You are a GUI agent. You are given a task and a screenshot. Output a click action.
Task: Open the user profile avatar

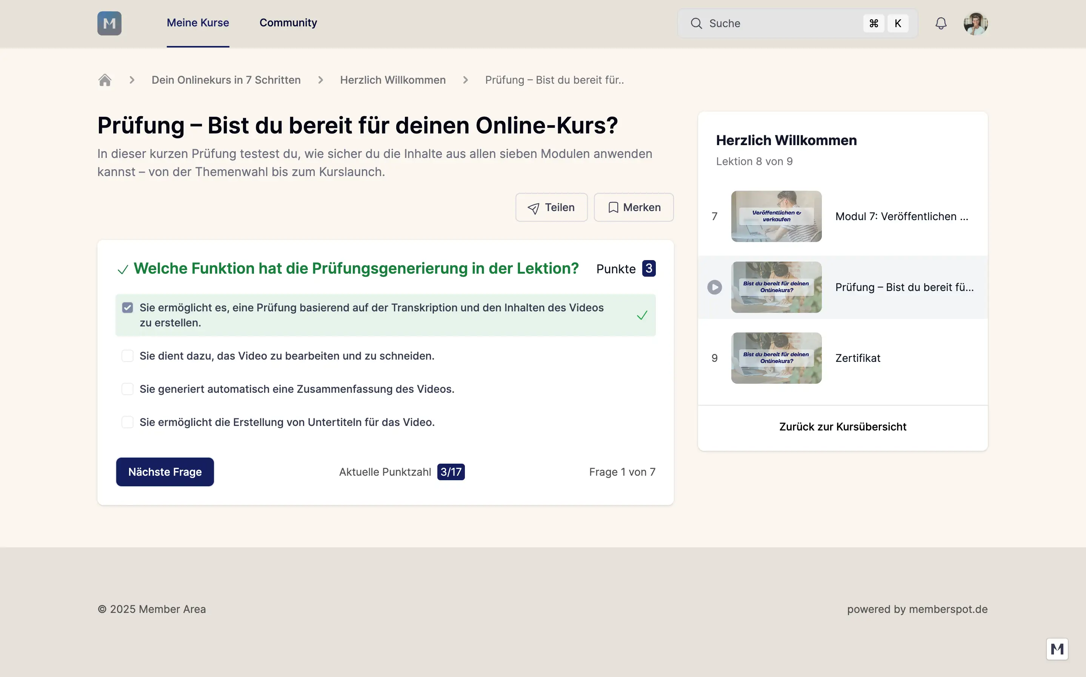975,23
